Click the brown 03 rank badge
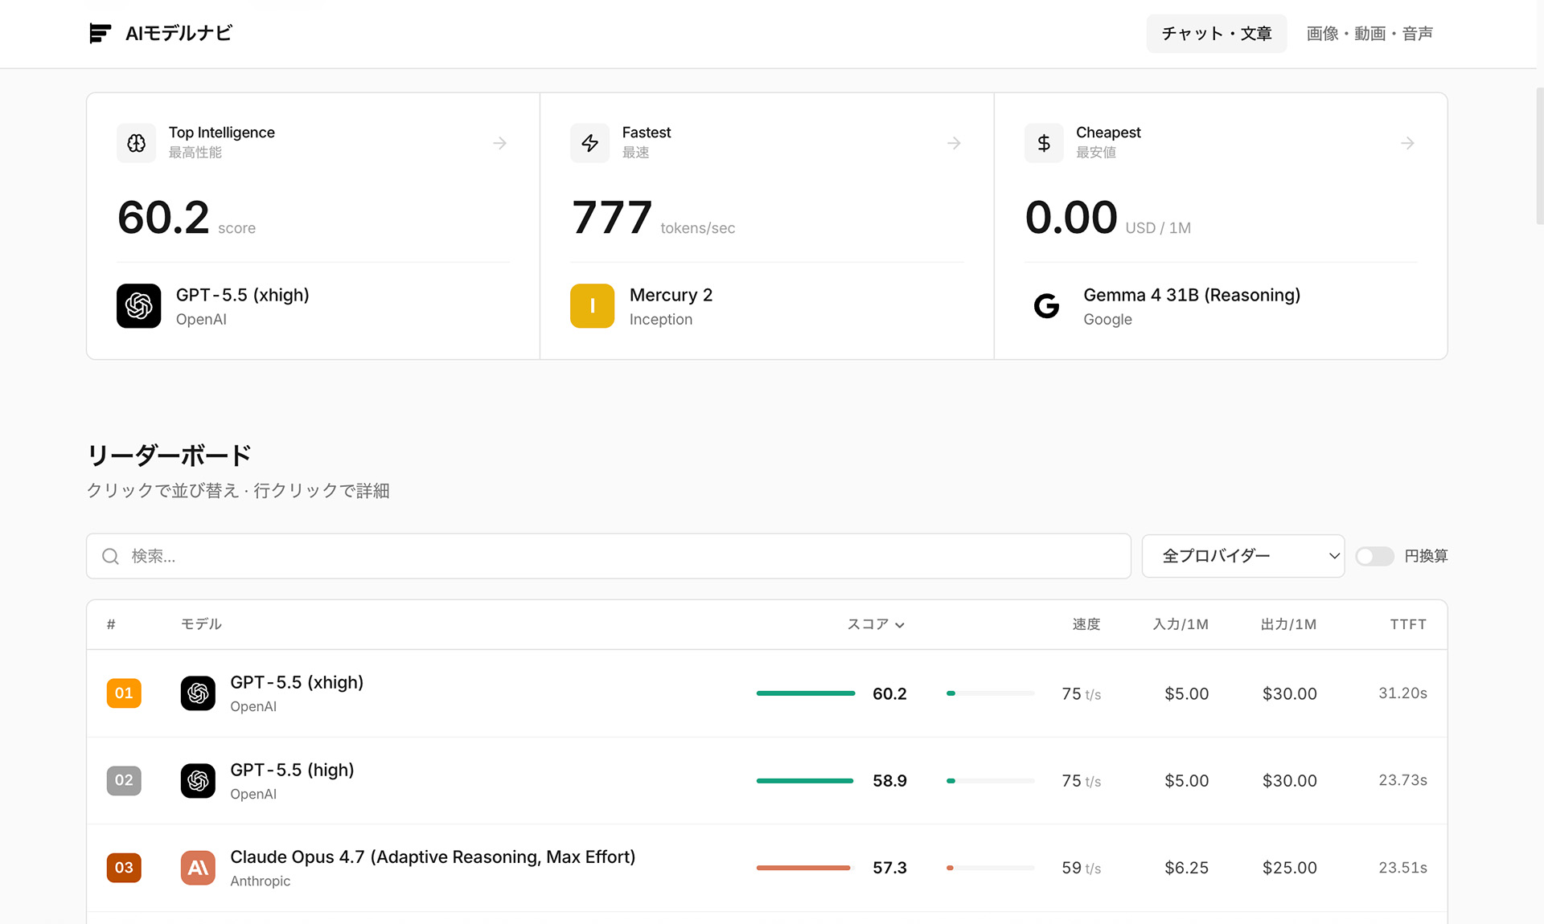This screenshot has height=924, width=1544. (124, 868)
